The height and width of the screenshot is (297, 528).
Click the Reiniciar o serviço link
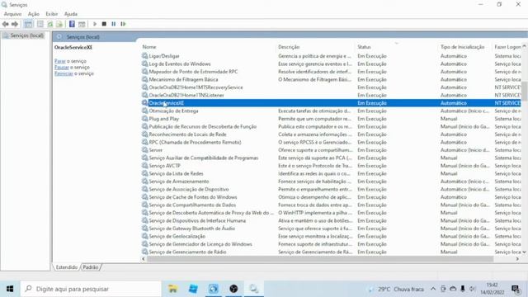(x=64, y=73)
